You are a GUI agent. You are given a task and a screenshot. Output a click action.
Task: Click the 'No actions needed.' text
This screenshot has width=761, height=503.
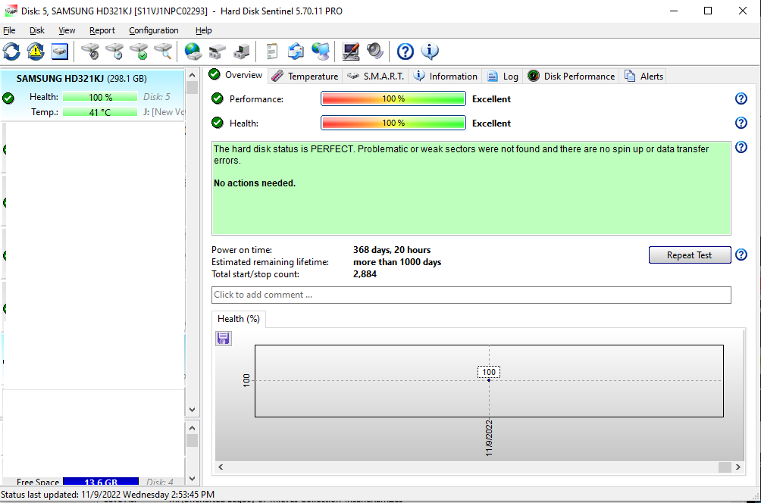tap(255, 183)
